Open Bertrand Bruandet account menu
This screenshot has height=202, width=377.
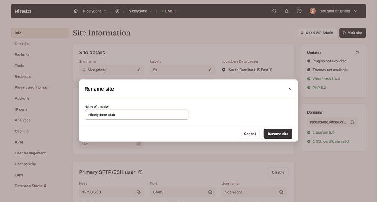338,11
